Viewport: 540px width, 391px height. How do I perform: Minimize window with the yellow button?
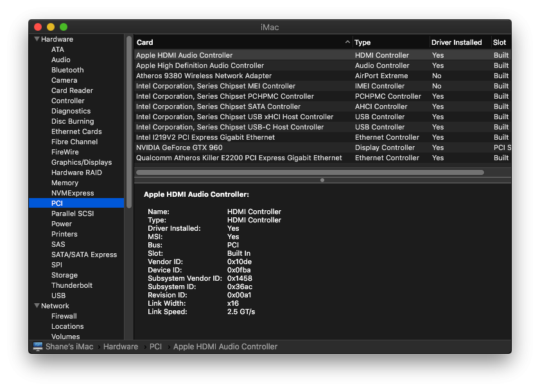click(51, 27)
